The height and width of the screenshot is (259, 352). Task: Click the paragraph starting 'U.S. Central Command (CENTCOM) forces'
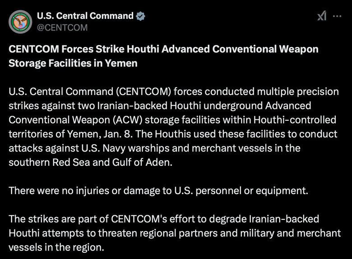(174, 127)
